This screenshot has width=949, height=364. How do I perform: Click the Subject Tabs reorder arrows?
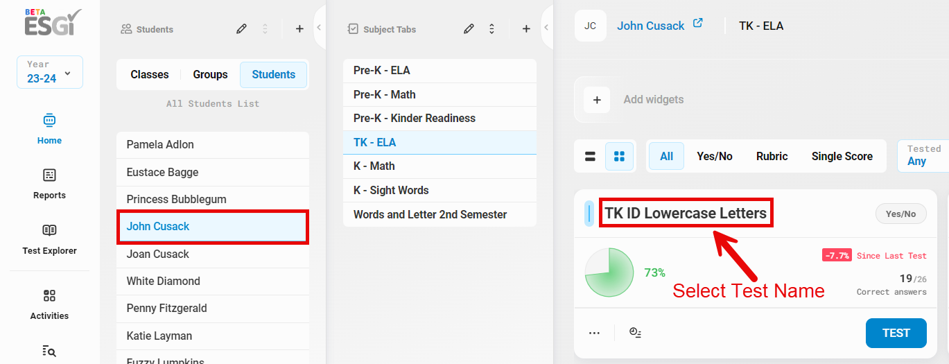(x=491, y=29)
